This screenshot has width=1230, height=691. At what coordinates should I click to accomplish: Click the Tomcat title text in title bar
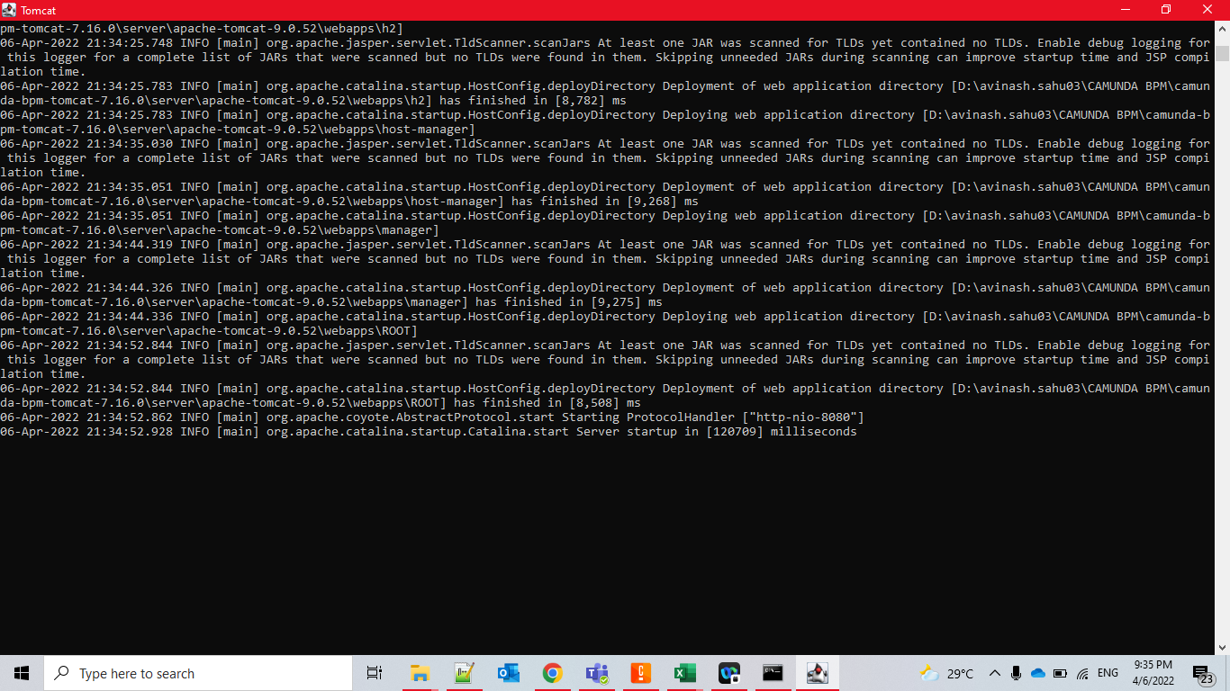(39, 11)
